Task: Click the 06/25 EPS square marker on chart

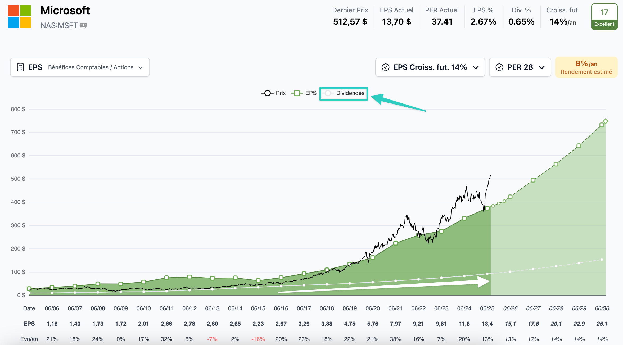Action: (x=487, y=208)
